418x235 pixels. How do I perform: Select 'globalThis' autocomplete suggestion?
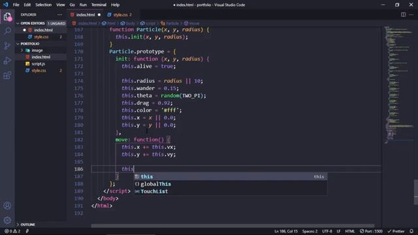pos(231,184)
